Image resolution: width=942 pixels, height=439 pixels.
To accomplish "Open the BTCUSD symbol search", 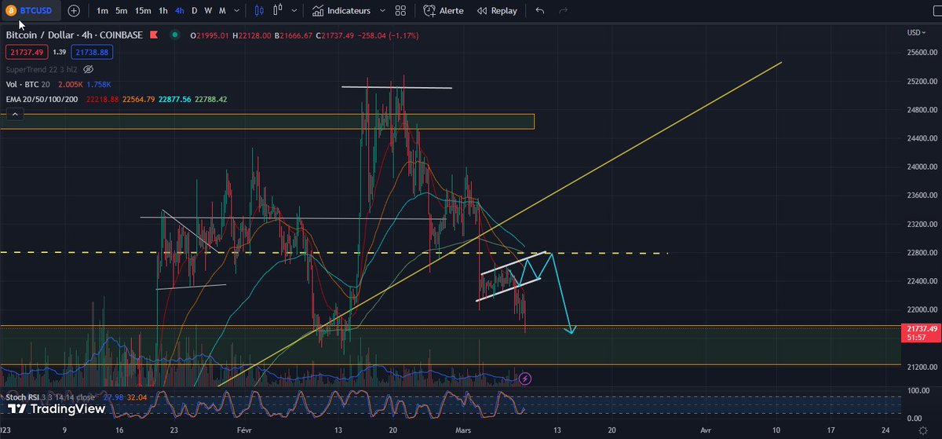I will [30, 11].
